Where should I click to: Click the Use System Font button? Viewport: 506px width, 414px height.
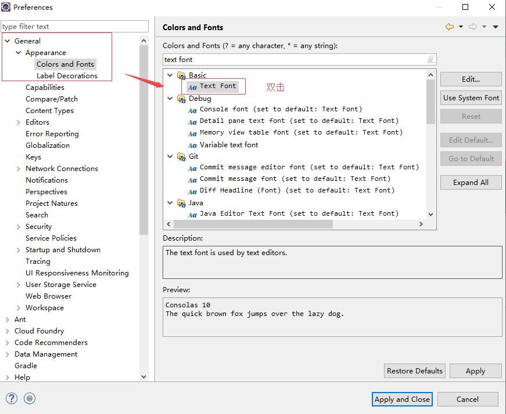pyautogui.click(x=471, y=98)
